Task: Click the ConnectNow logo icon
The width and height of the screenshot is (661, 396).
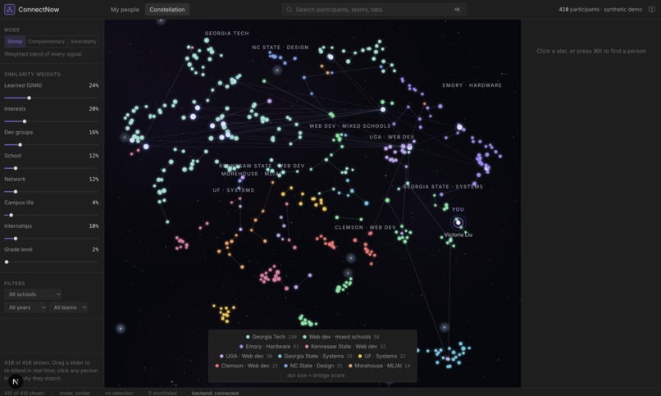Action: tap(9, 9)
